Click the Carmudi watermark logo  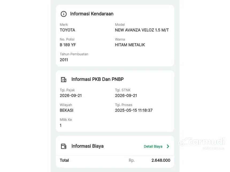click(201, 143)
